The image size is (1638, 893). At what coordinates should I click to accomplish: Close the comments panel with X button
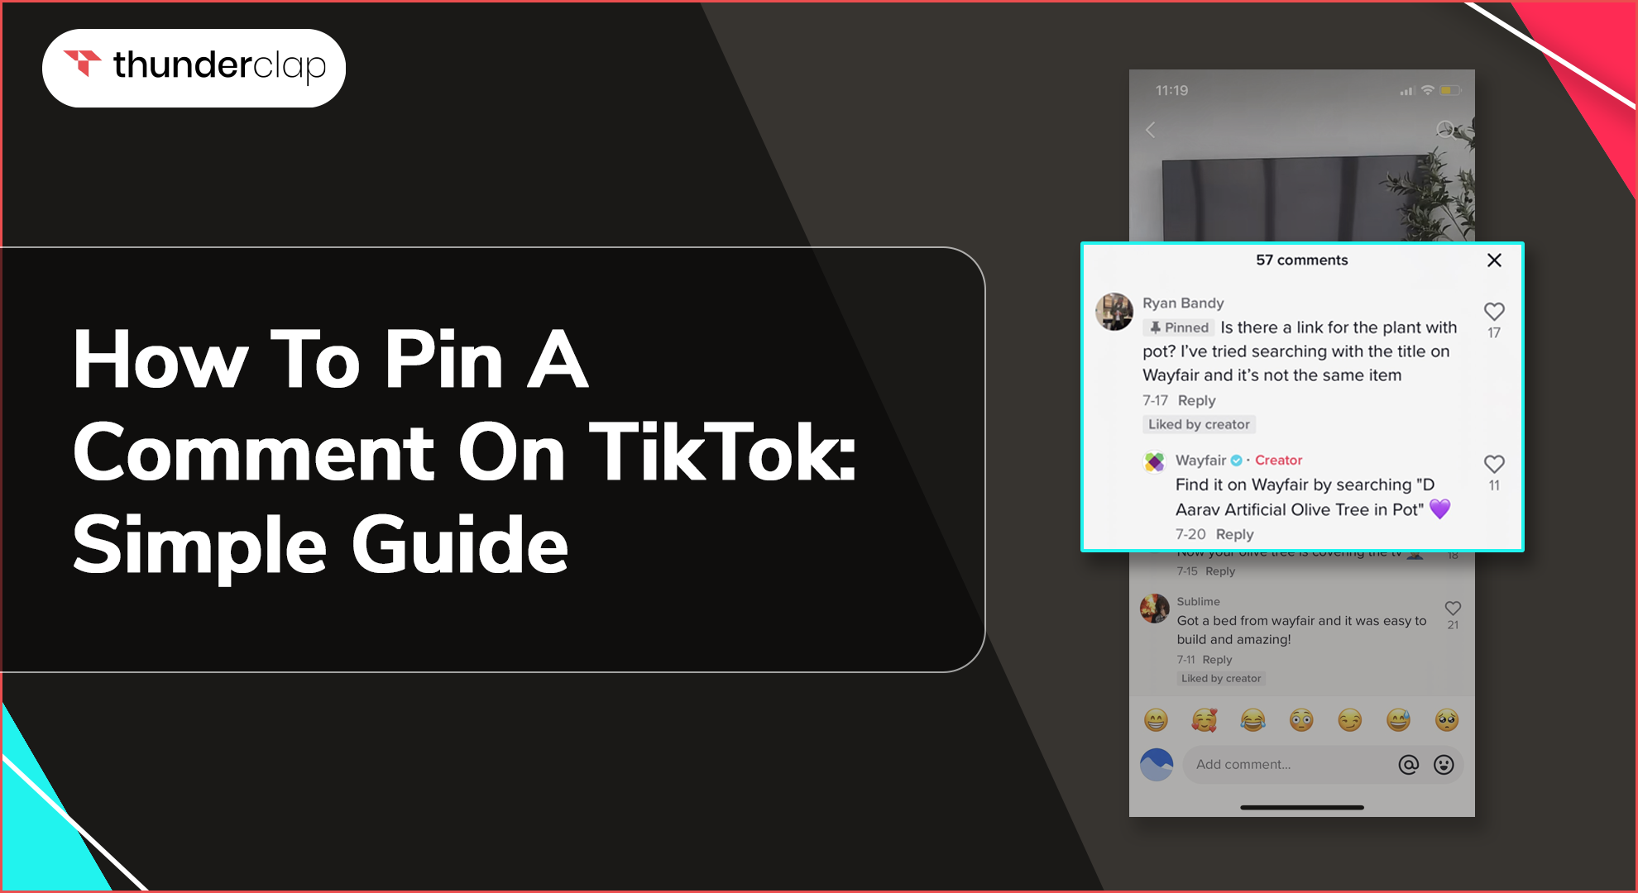(1494, 260)
